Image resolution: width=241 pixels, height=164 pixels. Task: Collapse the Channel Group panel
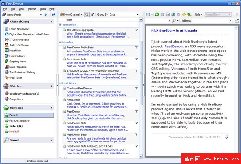(x=51, y=22)
